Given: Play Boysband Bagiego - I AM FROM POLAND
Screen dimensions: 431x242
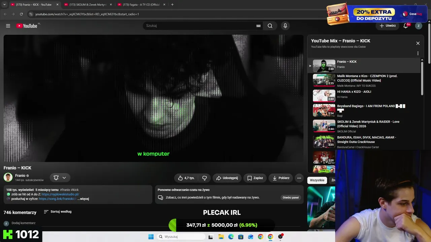Looking at the screenshot, I should [x=365, y=110].
